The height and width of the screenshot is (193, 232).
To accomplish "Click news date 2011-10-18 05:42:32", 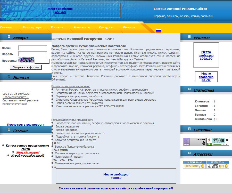I will click(x=16, y=94).
